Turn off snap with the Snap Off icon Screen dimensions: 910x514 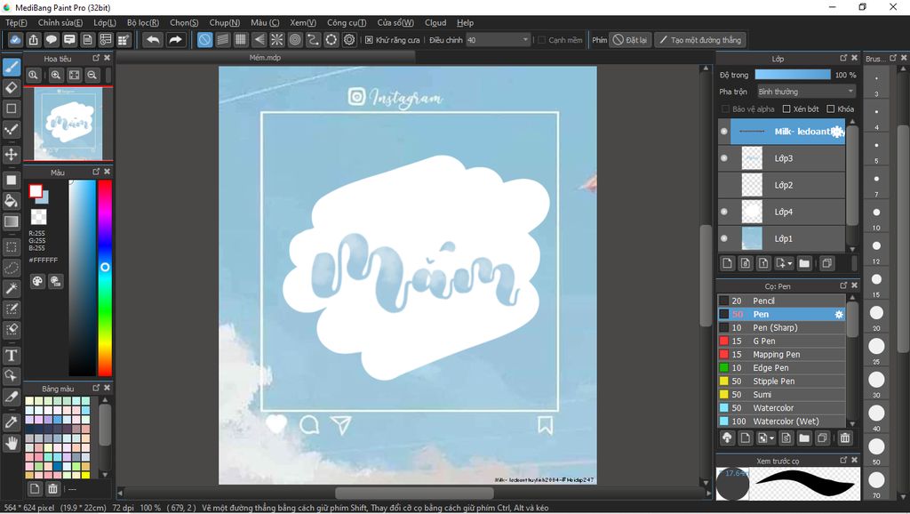[205, 40]
